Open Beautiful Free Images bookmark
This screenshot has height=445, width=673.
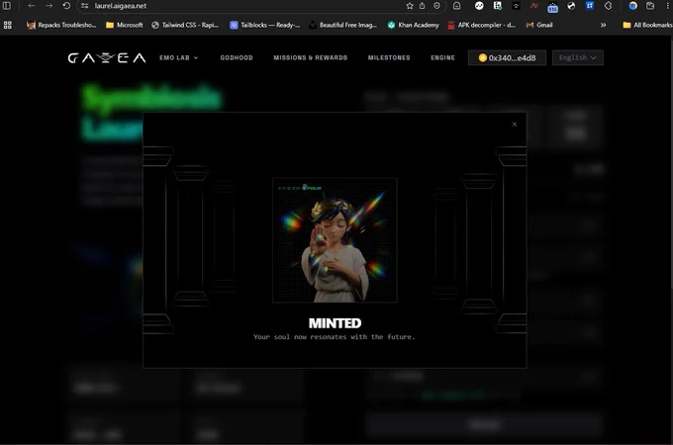pos(343,25)
